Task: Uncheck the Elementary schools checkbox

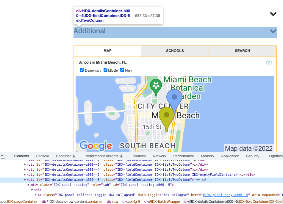Action: point(82,70)
